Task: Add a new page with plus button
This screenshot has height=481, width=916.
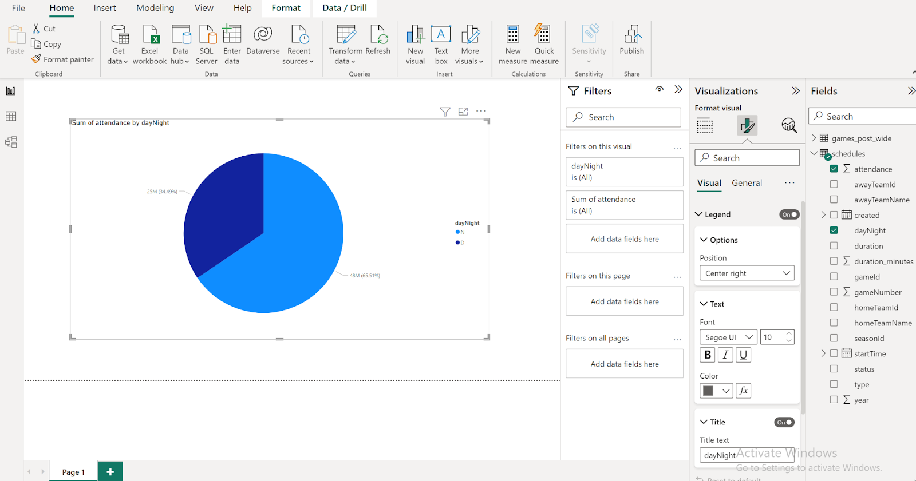Action: coord(110,471)
